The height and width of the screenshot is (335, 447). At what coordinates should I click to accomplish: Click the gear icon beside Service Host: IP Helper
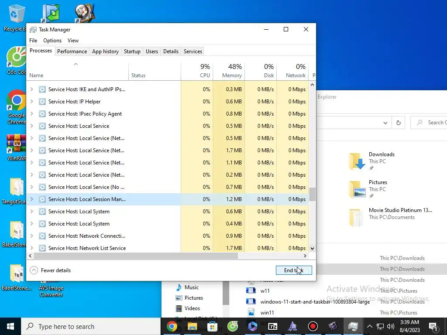(x=42, y=102)
